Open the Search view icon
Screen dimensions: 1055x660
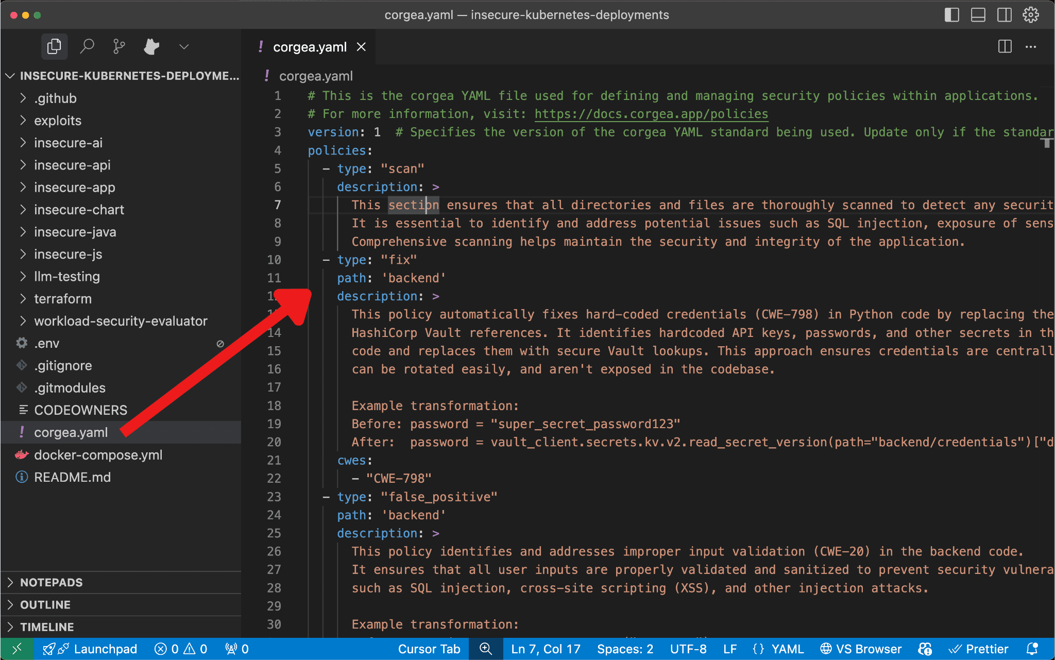pos(87,47)
